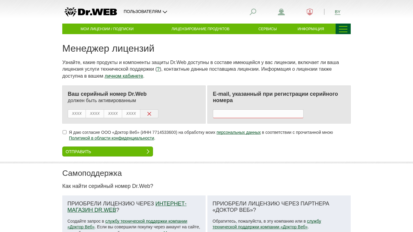Click the Самоподдержка heading
The image size is (413, 232).
92,173
